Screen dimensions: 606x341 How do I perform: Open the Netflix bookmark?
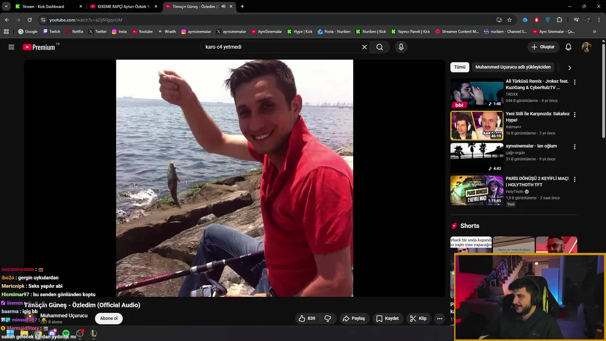[x=74, y=32]
